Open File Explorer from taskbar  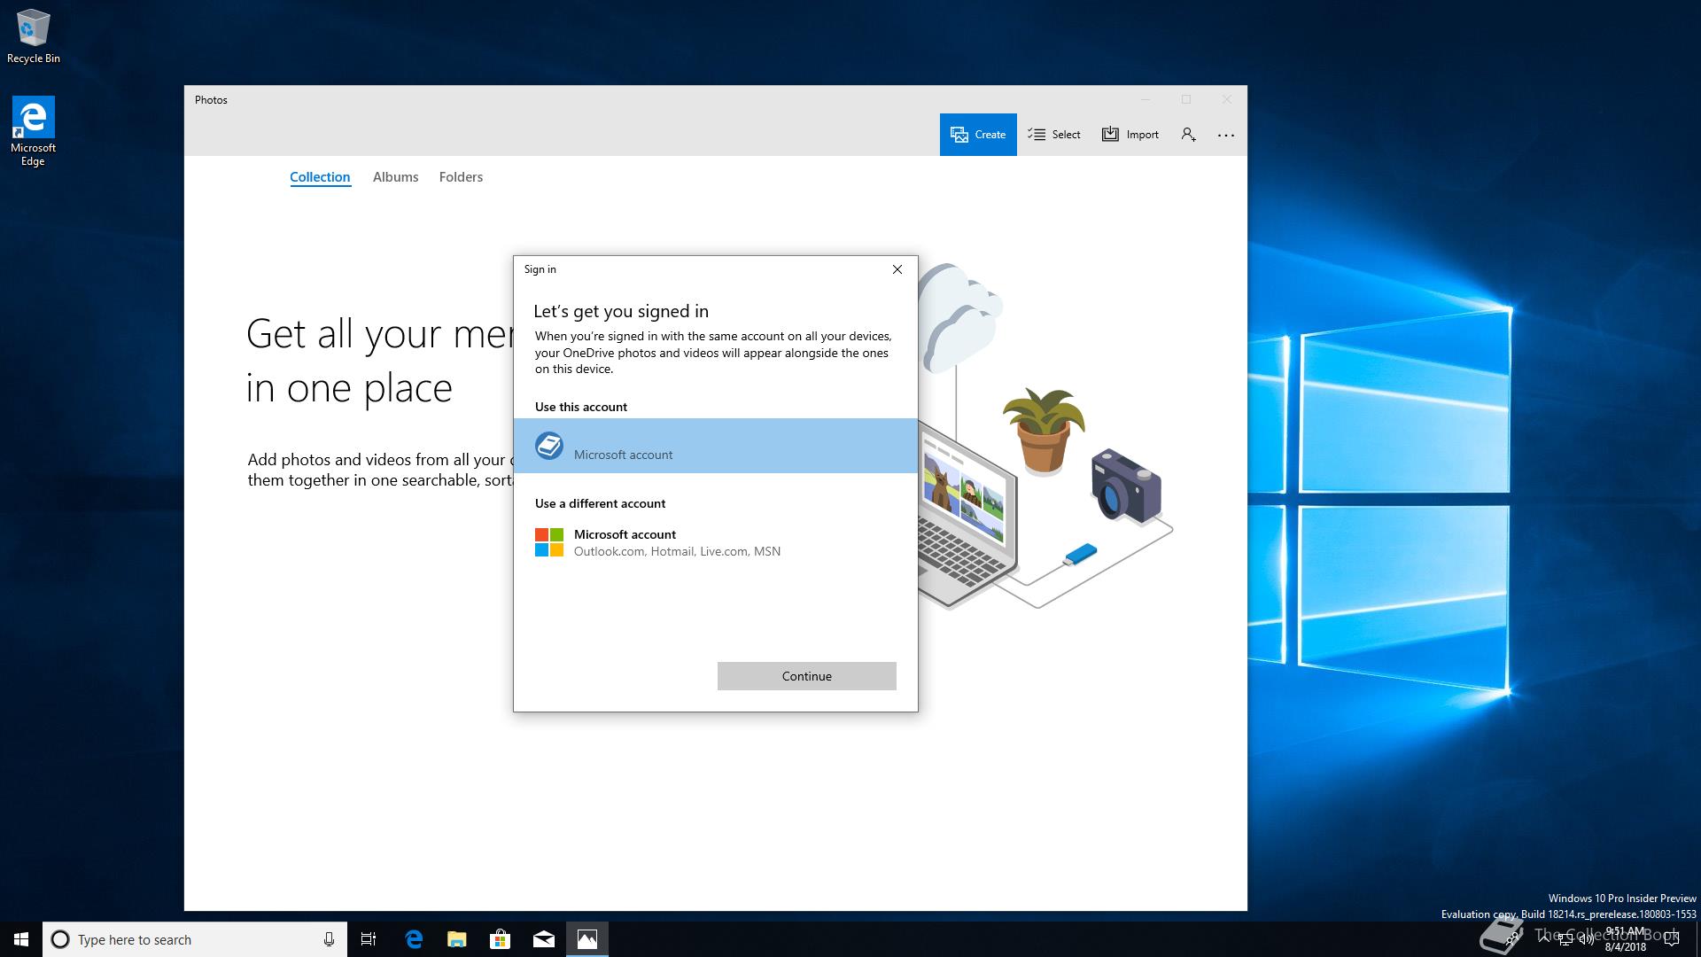(x=457, y=939)
